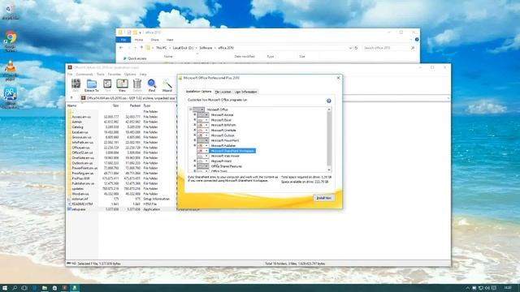The height and width of the screenshot is (292, 520).
Task: Collapse the Microsoft Office root node
Action: 190,109
